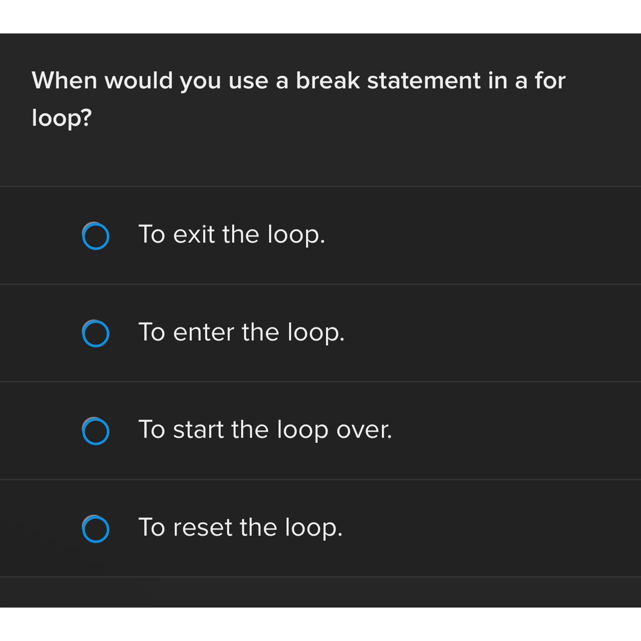Image resolution: width=641 pixels, height=641 pixels.
Task: Select the radio button for 'To reset the loop.'
Action: pos(96,528)
